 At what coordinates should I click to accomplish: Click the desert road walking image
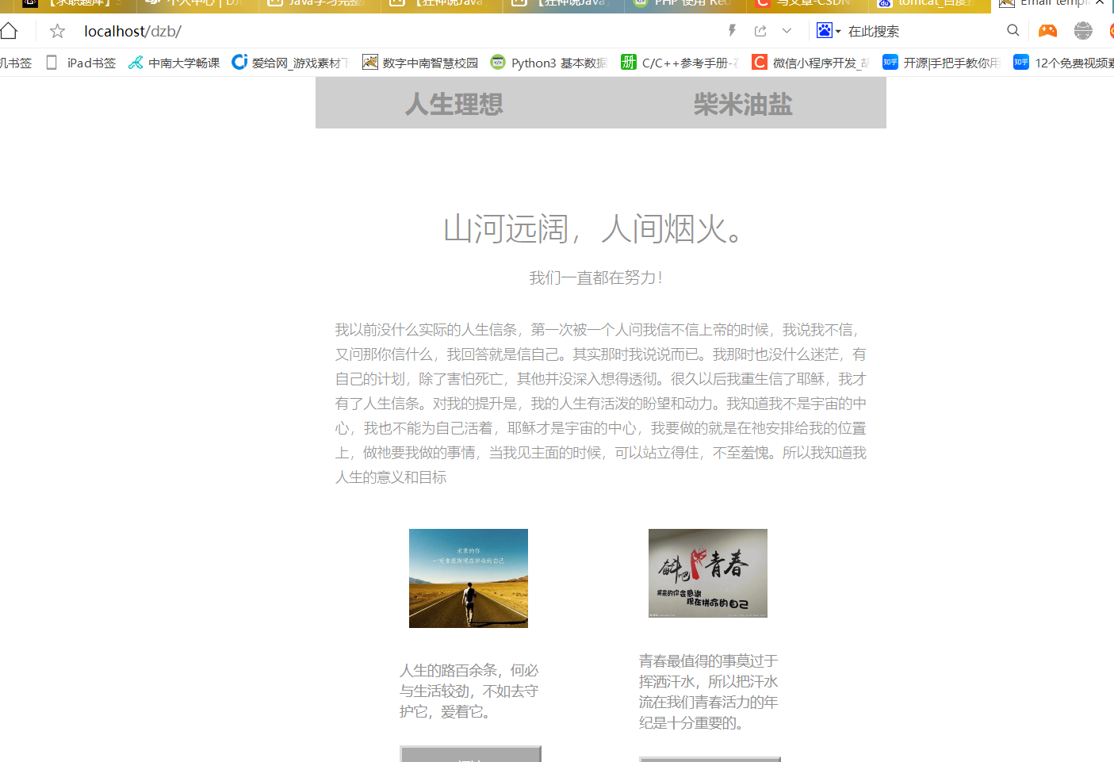(x=469, y=578)
